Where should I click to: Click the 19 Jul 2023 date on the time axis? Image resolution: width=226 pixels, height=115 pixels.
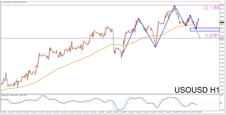[4, 112]
